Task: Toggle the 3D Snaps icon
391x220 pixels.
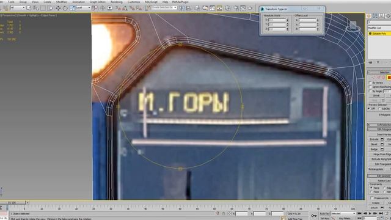Action: click(x=118, y=8)
